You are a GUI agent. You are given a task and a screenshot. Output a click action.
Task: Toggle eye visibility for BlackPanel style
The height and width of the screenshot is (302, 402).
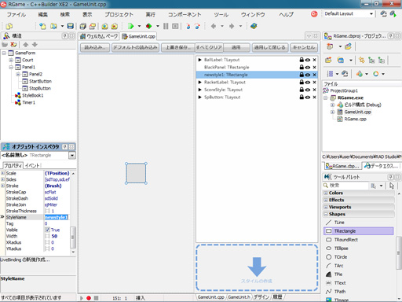(x=308, y=68)
